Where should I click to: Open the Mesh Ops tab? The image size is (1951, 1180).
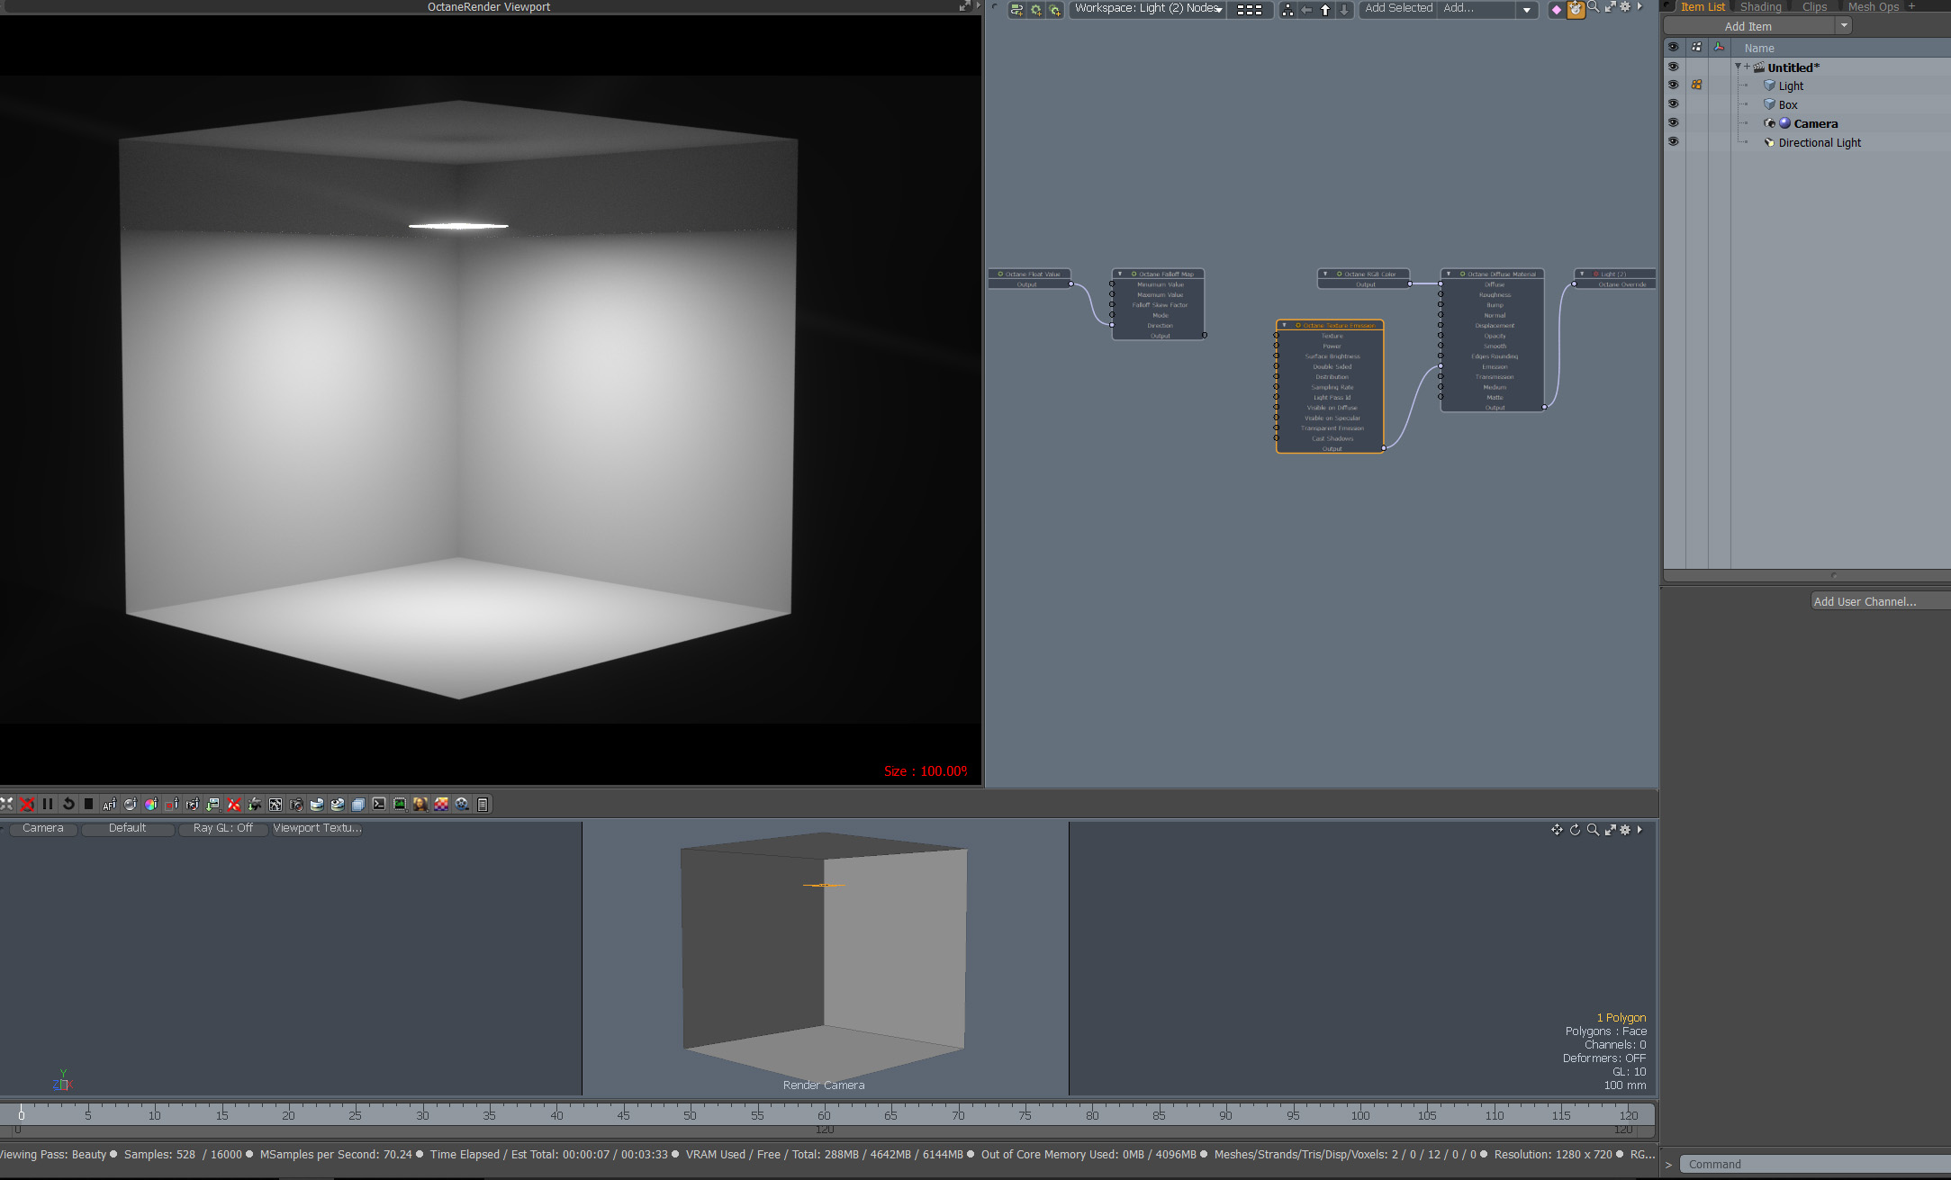pos(1873,6)
